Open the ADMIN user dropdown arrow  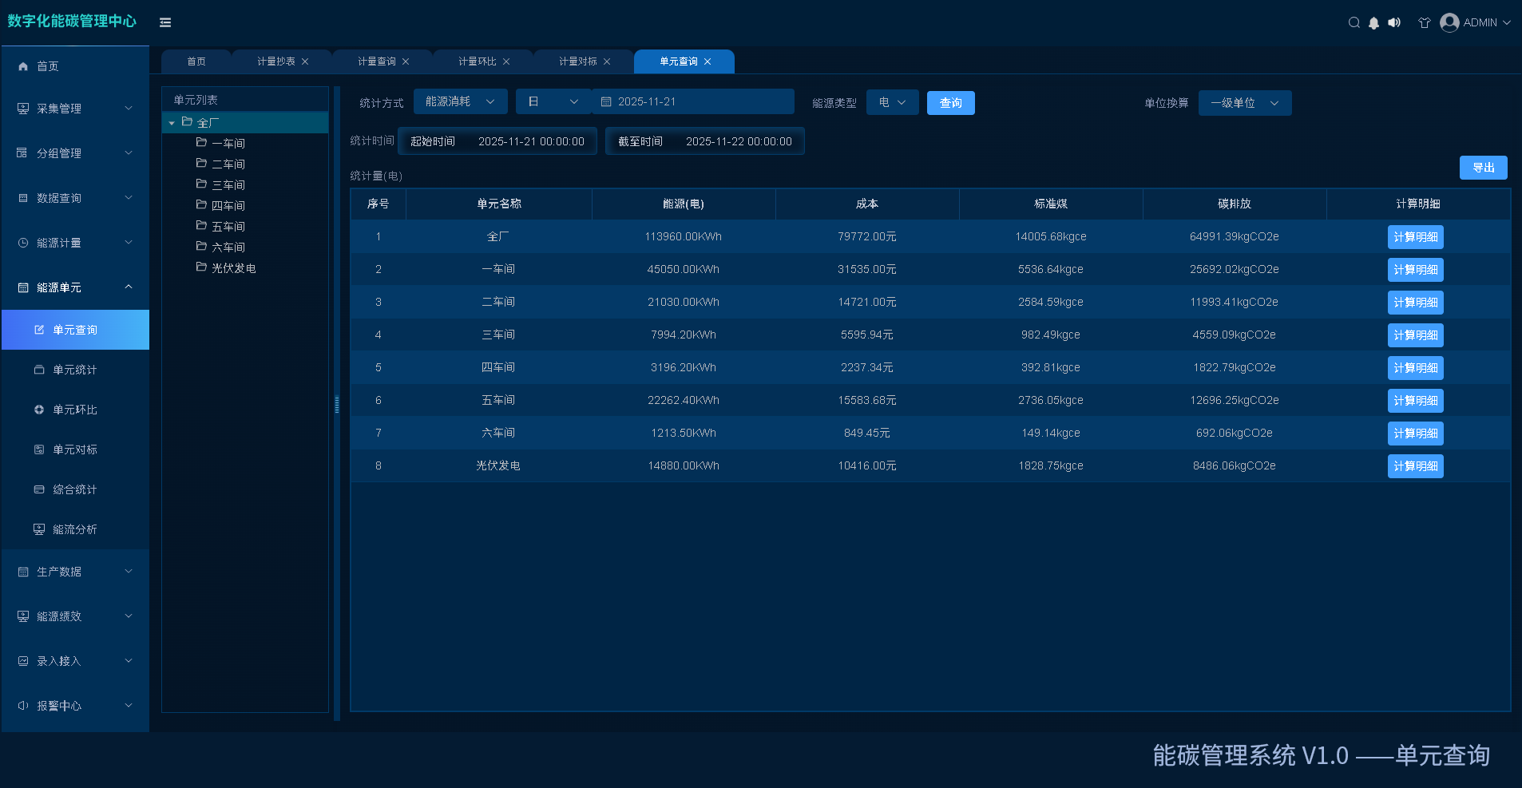1507,22
